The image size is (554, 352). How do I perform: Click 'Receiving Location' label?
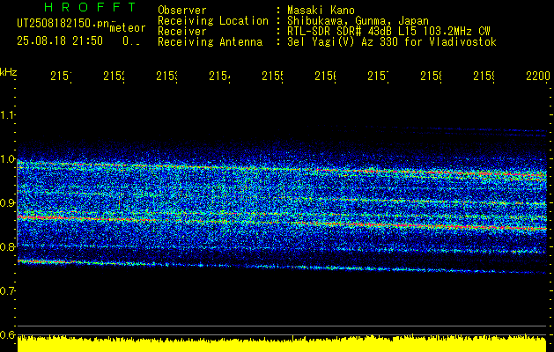click(x=213, y=21)
